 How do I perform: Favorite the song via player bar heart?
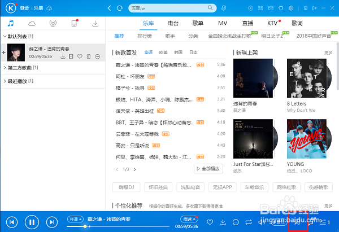click(210, 222)
